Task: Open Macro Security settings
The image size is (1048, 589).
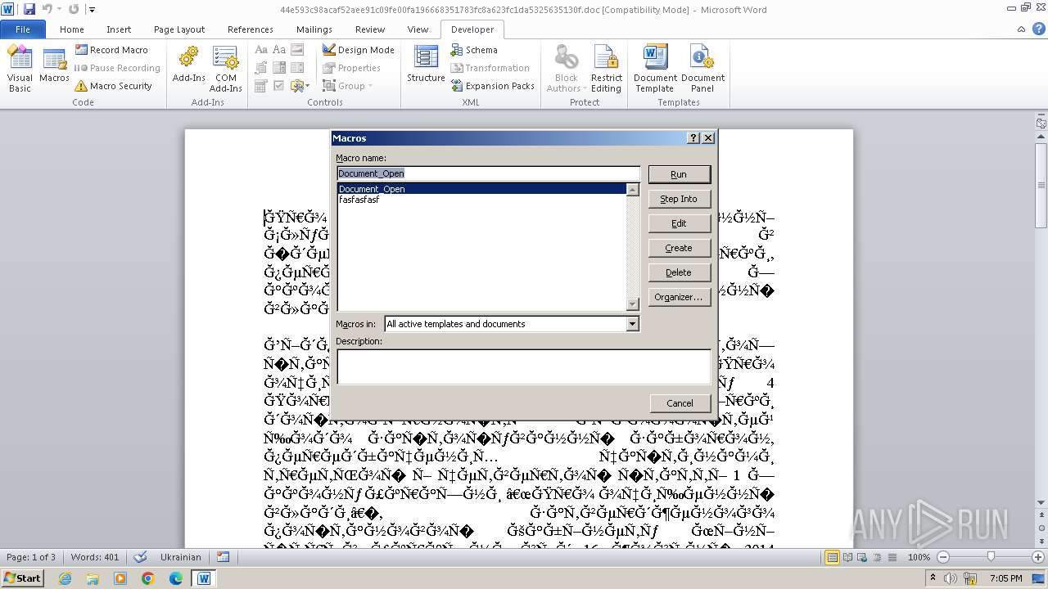Action: coord(113,86)
